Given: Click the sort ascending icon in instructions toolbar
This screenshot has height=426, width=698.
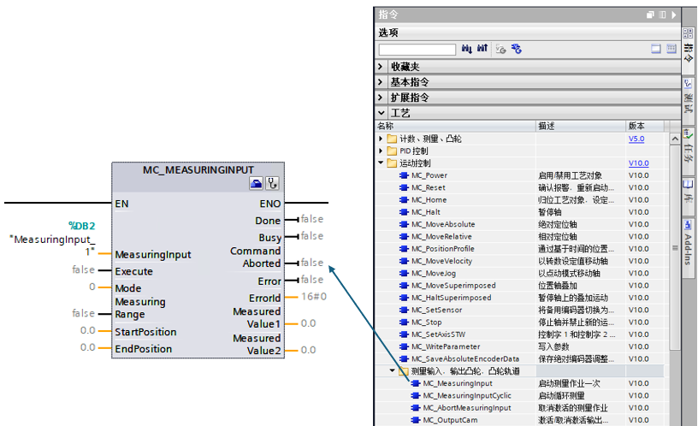Looking at the screenshot, I should pos(482,49).
